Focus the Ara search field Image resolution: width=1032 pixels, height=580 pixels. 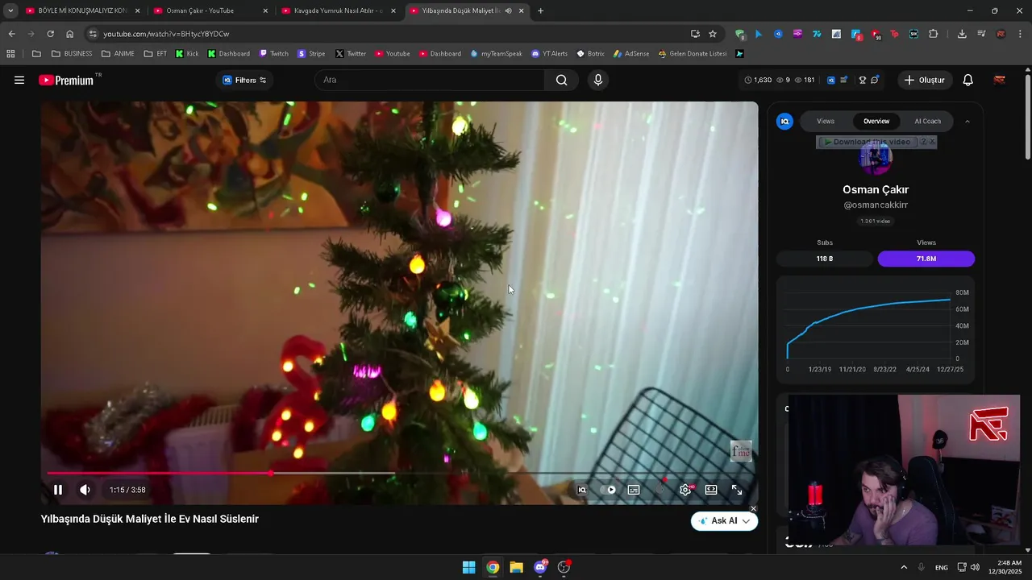click(431, 80)
